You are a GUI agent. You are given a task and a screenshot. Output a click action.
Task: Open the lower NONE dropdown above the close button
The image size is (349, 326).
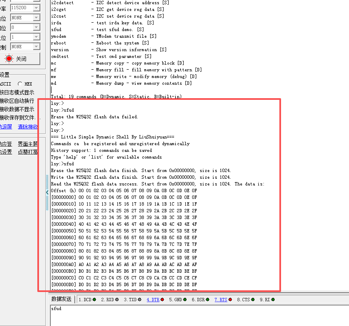tap(36, 46)
